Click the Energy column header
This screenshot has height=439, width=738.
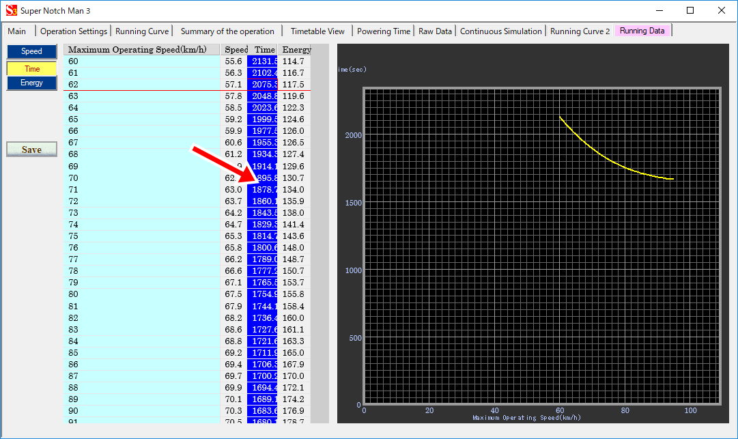[x=294, y=49]
